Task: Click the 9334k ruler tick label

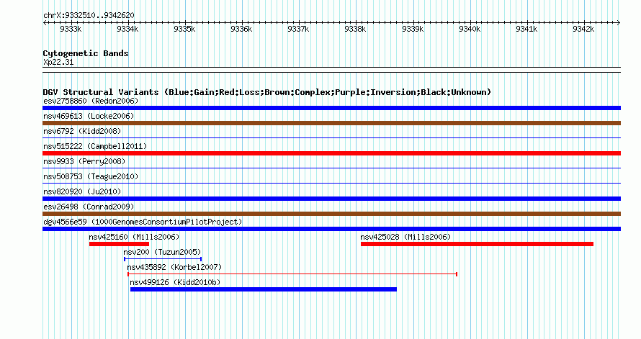Action: point(127,29)
